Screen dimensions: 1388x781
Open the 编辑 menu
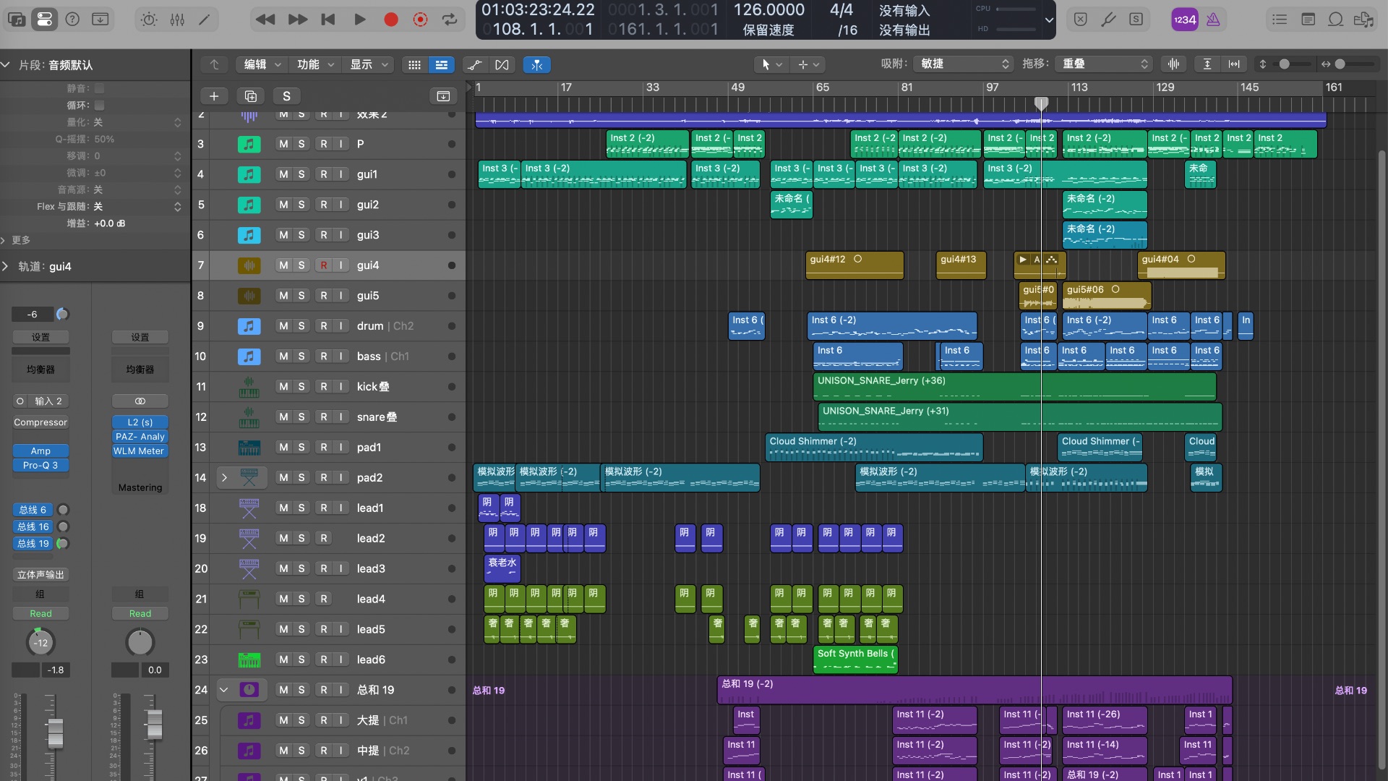[x=262, y=64]
